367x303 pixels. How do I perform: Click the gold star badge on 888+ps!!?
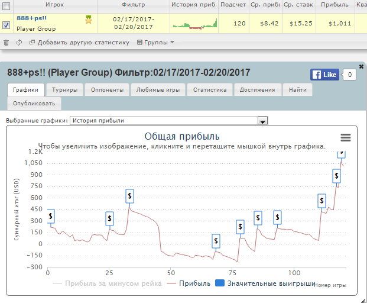click(x=89, y=20)
